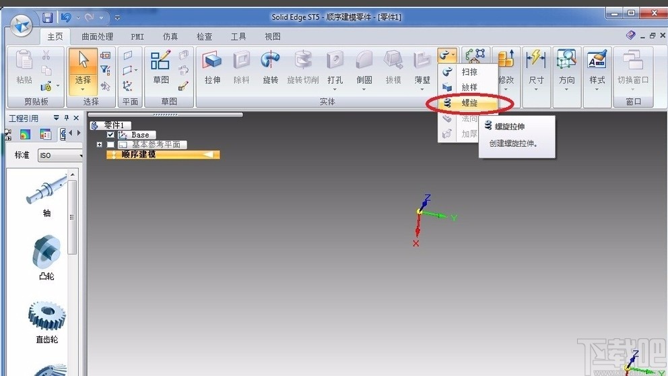This screenshot has width=668, height=376.
Task: Open the 打孔 dropdown arrow
Action: click(x=335, y=90)
